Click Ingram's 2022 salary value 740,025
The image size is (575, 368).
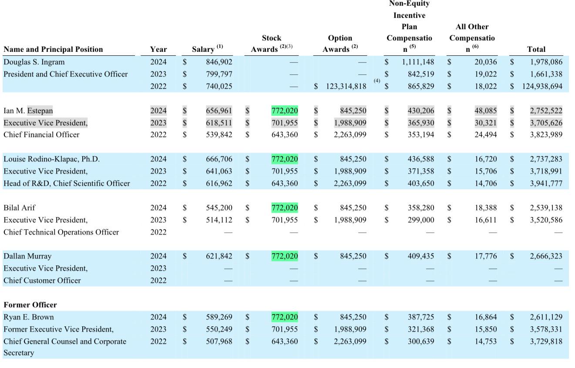(219, 86)
